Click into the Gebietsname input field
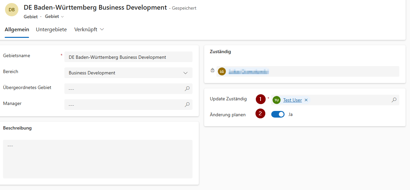This screenshot has height=190, width=410. pos(128,57)
